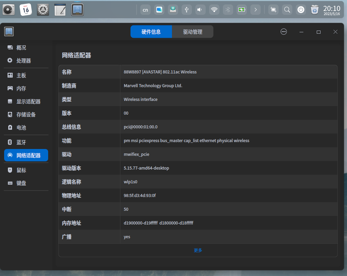Select 概况 in the sidebar
Viewport: 347px width, 276px height.
(x=26, y=47)
